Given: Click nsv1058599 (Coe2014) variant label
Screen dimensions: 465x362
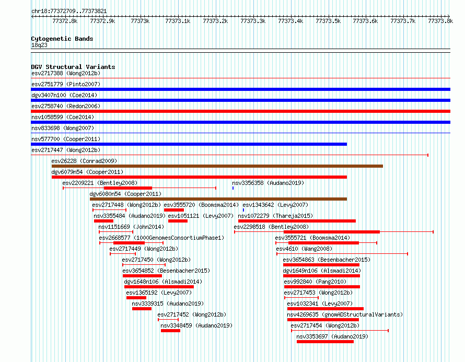Looking at the screenshot, I should coord(63,117).
